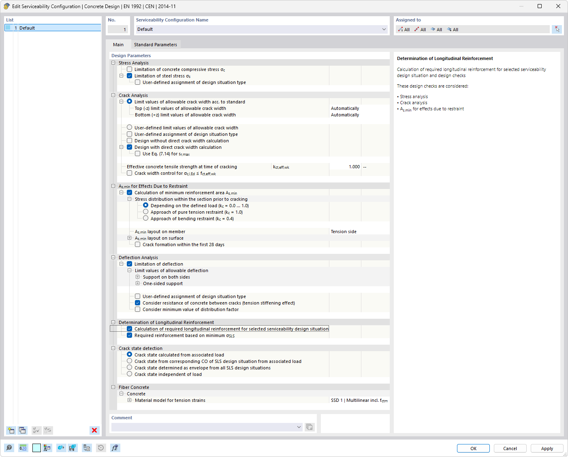Collapse the Crack Analysis section
This screenshot has height=457, width=568.
click(x=113, y=95)
